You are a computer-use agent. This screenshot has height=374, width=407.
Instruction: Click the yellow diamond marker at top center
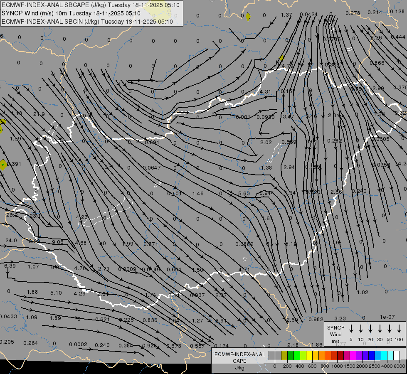tap(248, 17)
